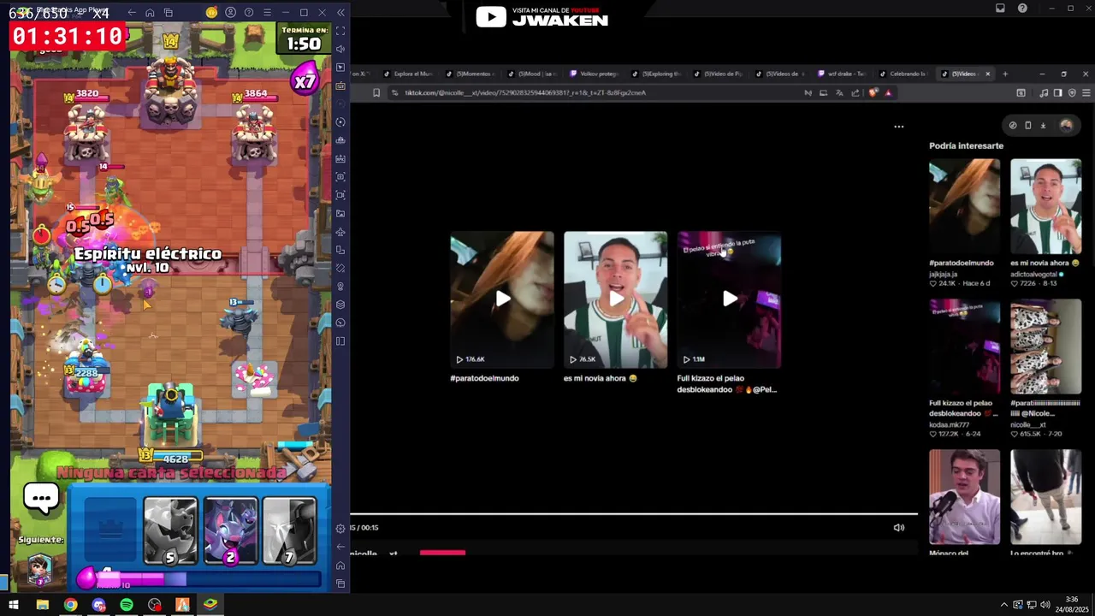Open BlueStacks recent apps icon in title bar
This screenshot has width=1095, height=616.
click(168, 13)
